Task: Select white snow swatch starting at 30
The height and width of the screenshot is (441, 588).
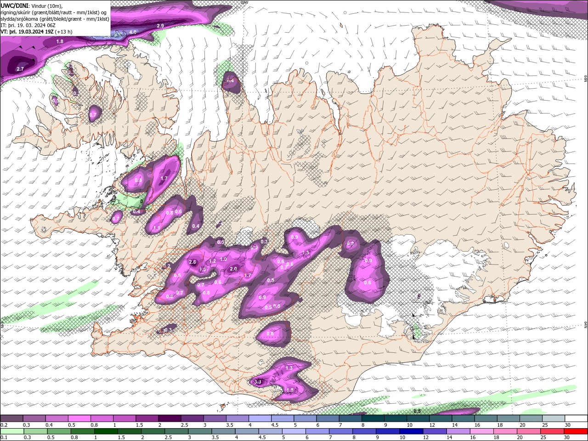Action: pos(576,418)
